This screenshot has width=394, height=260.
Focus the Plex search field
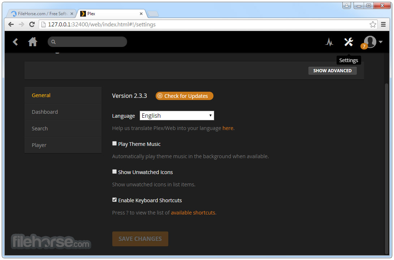87,42
